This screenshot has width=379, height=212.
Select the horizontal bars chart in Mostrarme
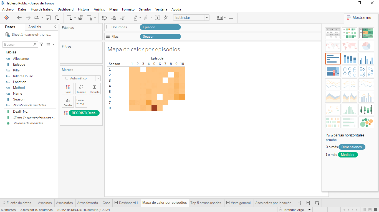pyautogui.click(x=333, y=59)
